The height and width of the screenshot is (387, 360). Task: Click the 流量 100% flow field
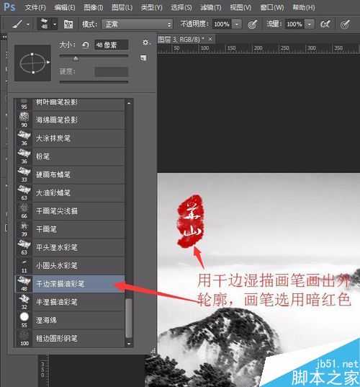tap(294, 25)
